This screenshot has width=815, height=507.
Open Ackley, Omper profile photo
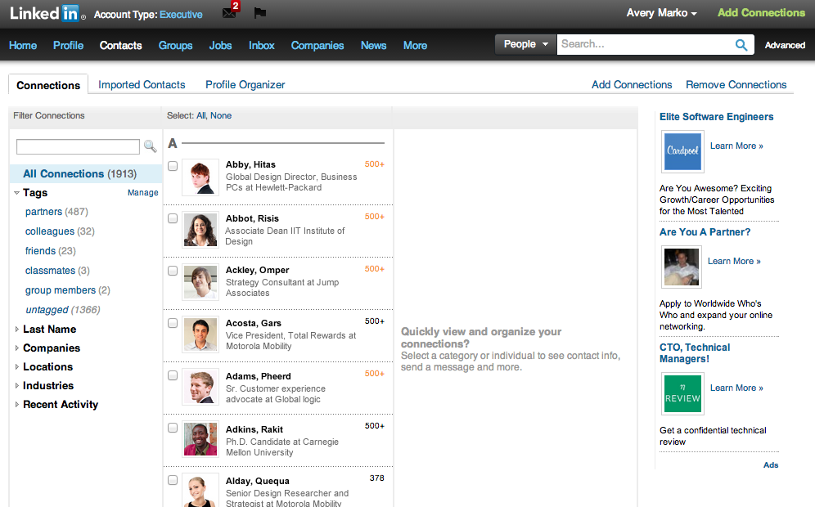(200, 282)
